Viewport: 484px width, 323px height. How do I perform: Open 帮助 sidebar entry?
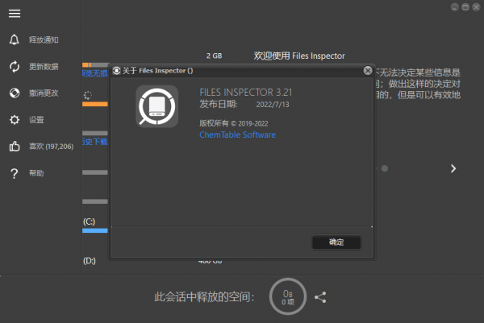36,173
